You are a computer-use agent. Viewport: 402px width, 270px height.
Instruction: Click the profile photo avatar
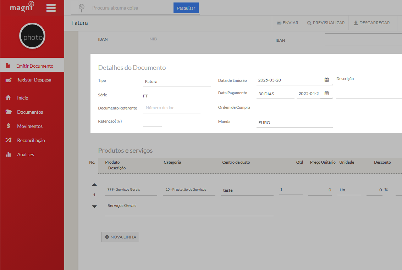coord(32,36)
